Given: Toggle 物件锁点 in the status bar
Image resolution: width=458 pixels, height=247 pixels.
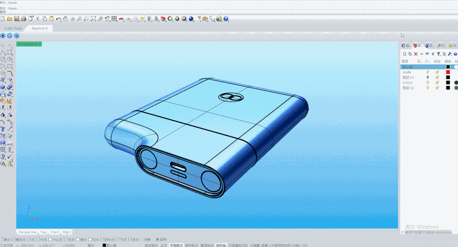Looking at the screenshot, I should click(x=191, y=245).
